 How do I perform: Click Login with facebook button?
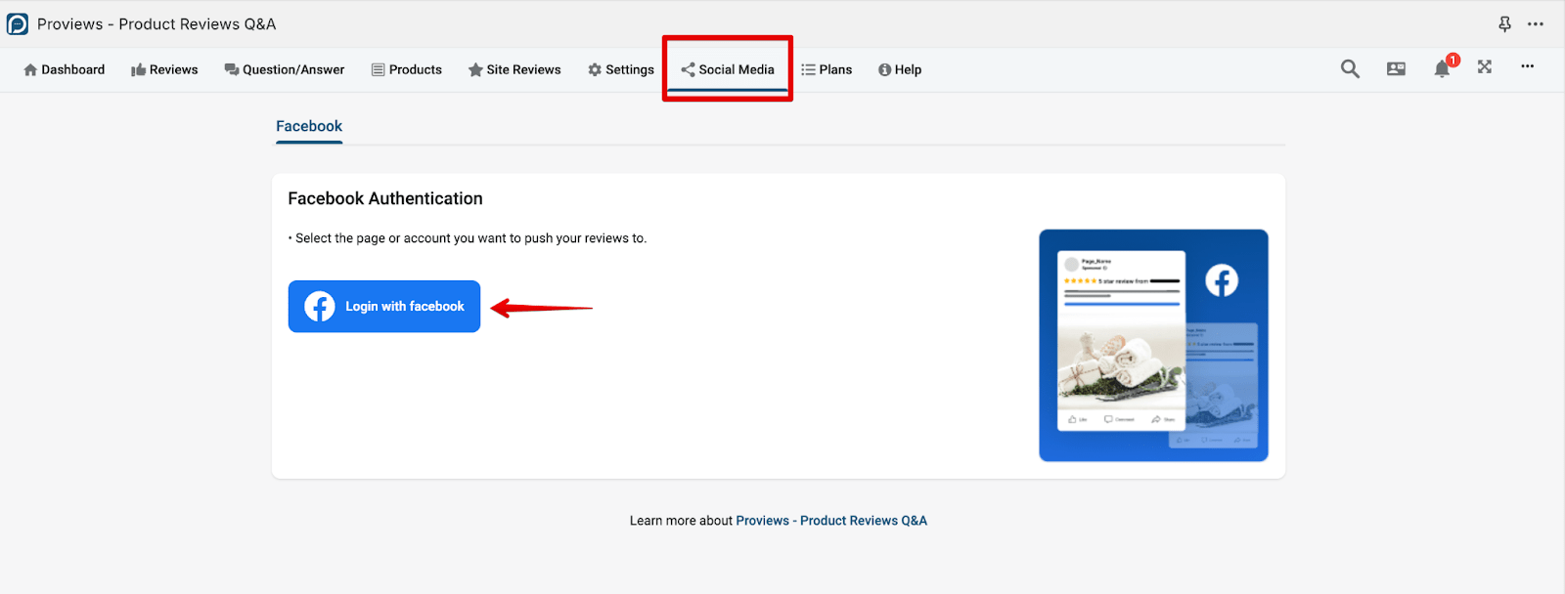coord(384,306)
